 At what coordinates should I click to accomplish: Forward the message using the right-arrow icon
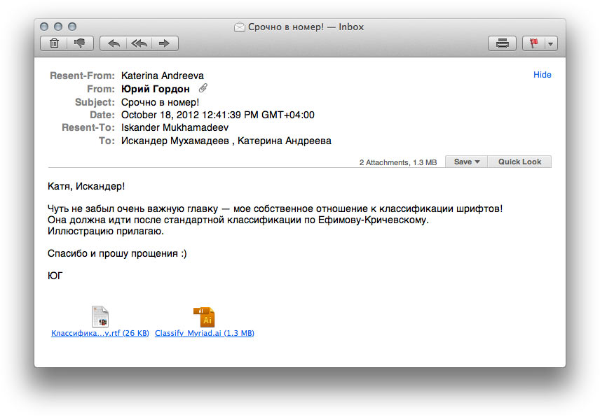point(165,43)
